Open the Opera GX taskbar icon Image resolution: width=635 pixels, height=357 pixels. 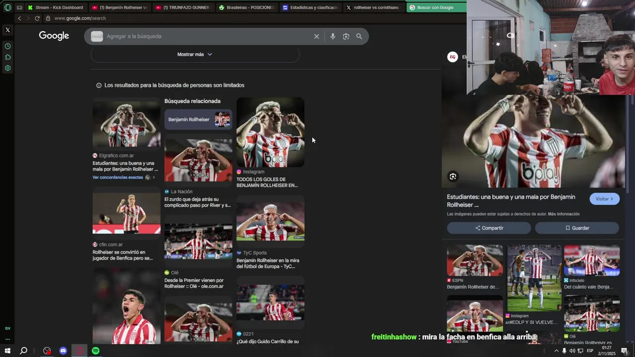(79, 351)
